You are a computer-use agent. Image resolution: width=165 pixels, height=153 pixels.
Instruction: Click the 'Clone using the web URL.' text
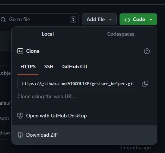pos(46,97)
